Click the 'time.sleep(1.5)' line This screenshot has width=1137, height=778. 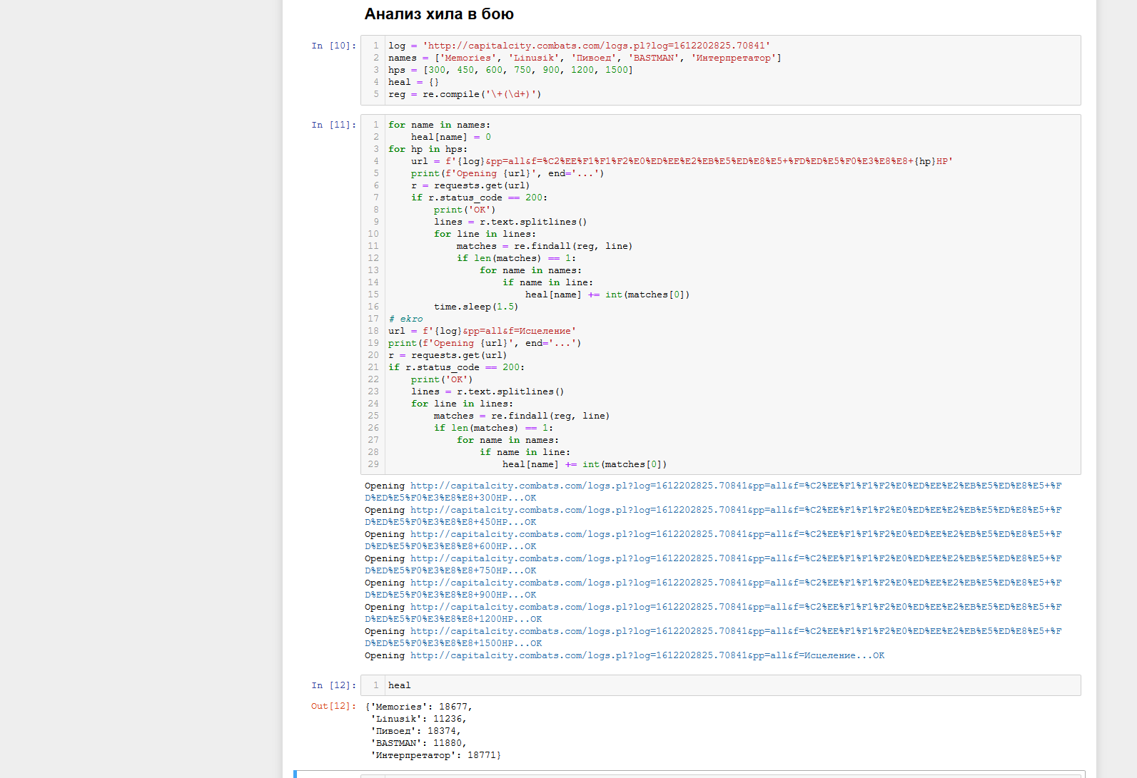[476, 307]
